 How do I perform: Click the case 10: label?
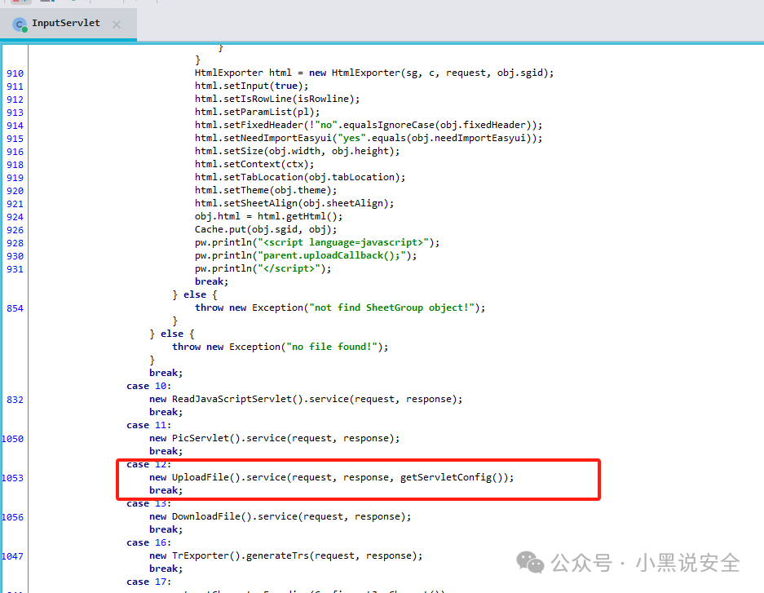coord(148,386)
